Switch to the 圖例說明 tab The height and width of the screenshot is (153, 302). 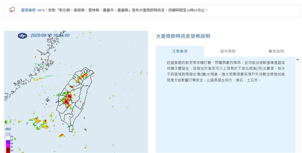276,51
